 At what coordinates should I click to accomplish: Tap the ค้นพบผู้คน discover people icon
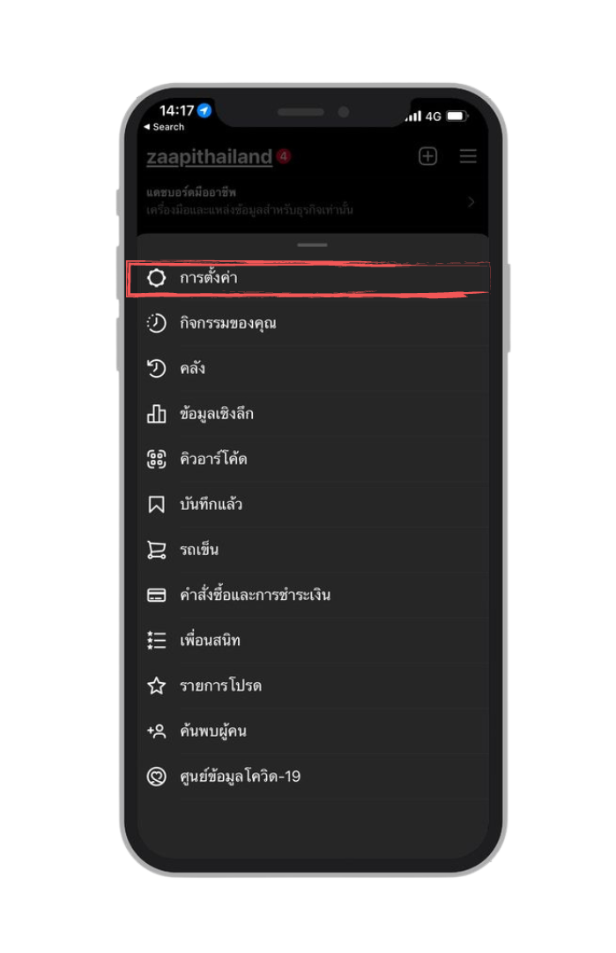point(156,732)
